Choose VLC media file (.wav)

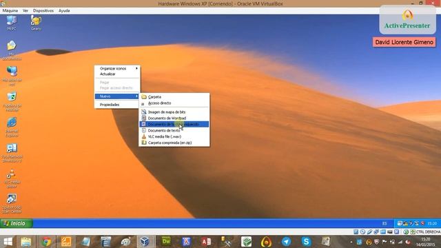pyautogui.click(x=174, y=136)
